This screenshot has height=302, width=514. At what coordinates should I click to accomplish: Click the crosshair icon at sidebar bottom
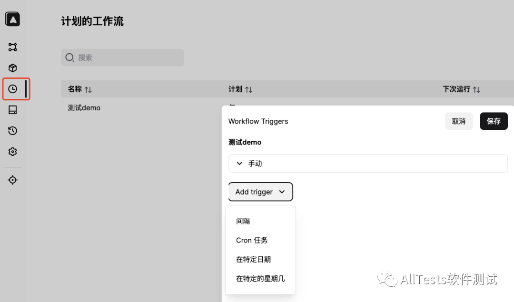(x=12, y=180)
